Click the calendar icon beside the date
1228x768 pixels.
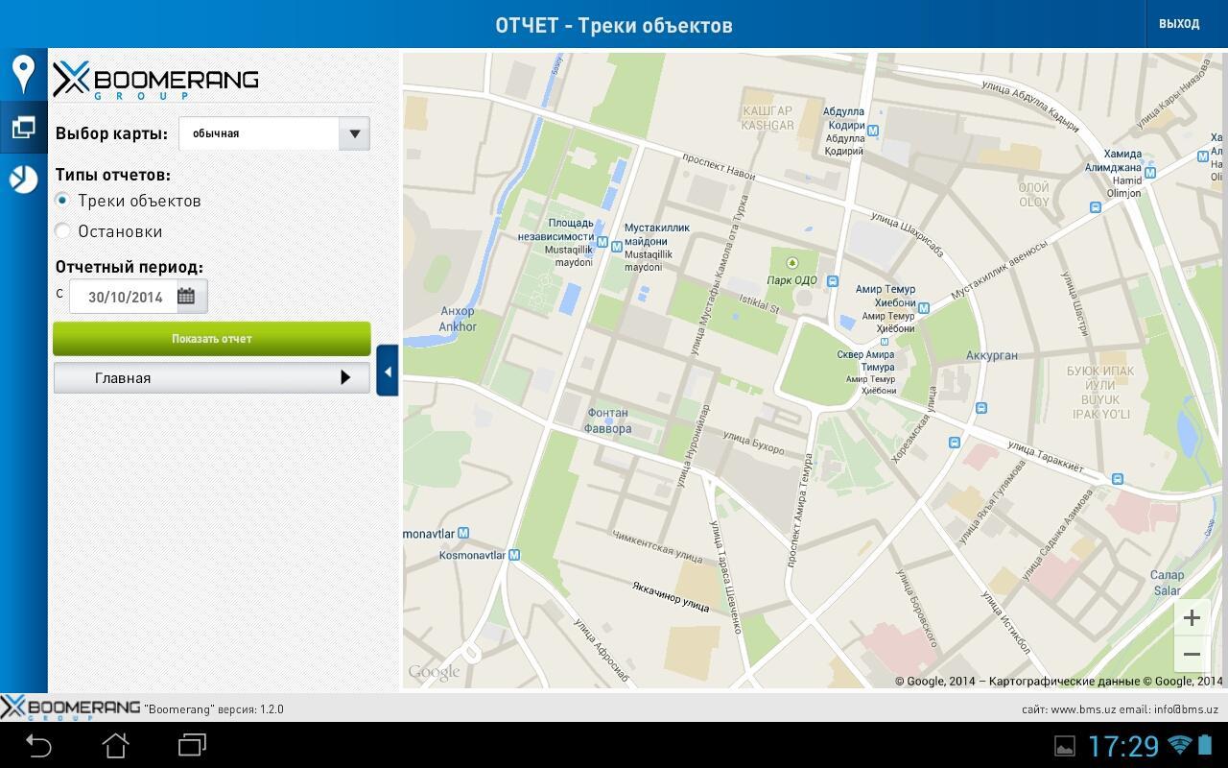pyautogui.click(x=186, y=297)
